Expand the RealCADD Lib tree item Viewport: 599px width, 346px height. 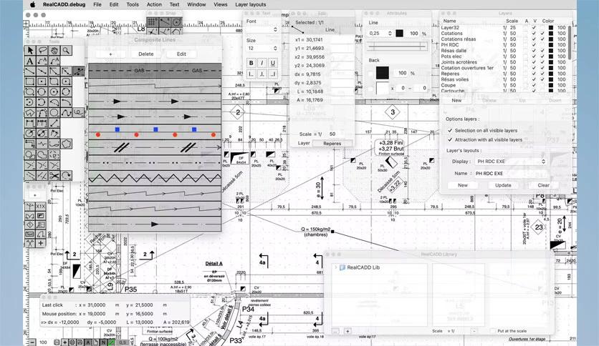point(336,267)
